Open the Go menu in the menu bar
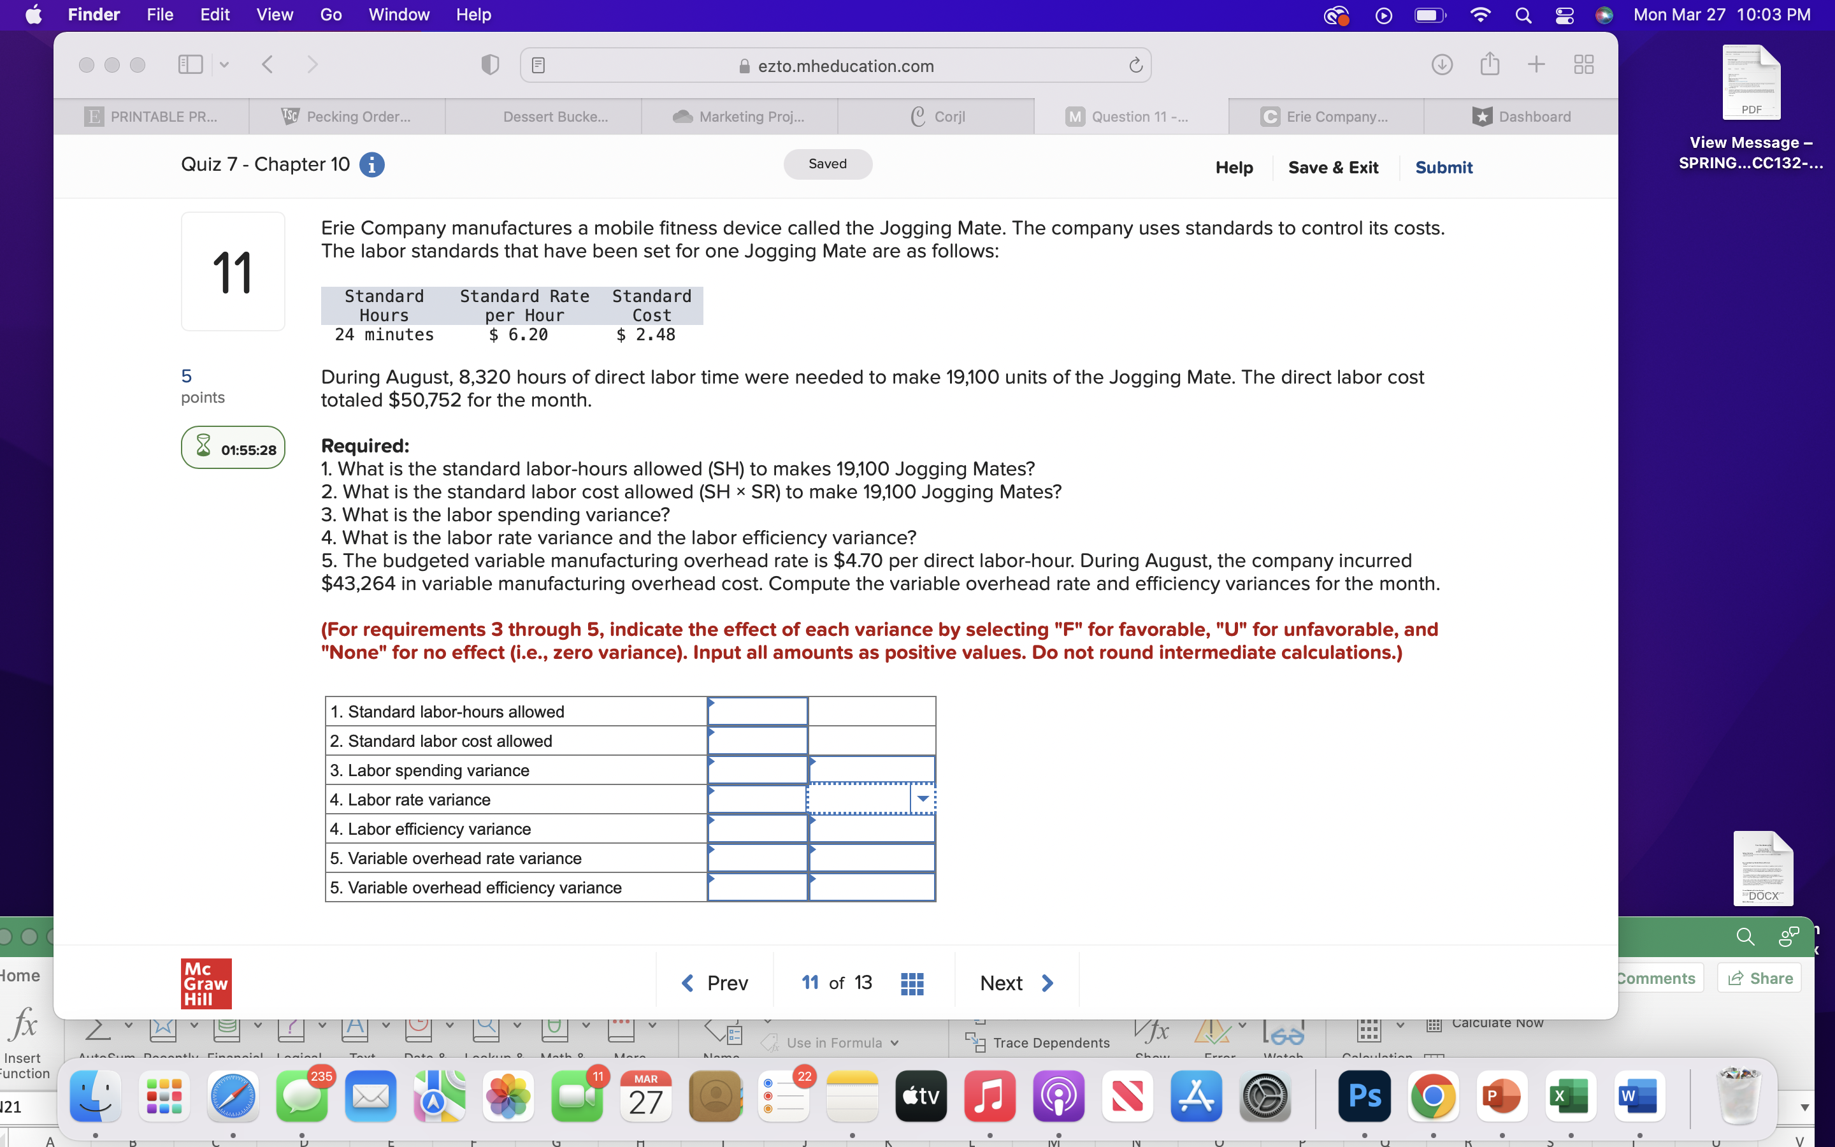The height and width of the screenshot is (1147, 1835). click(x=330, y=15)
